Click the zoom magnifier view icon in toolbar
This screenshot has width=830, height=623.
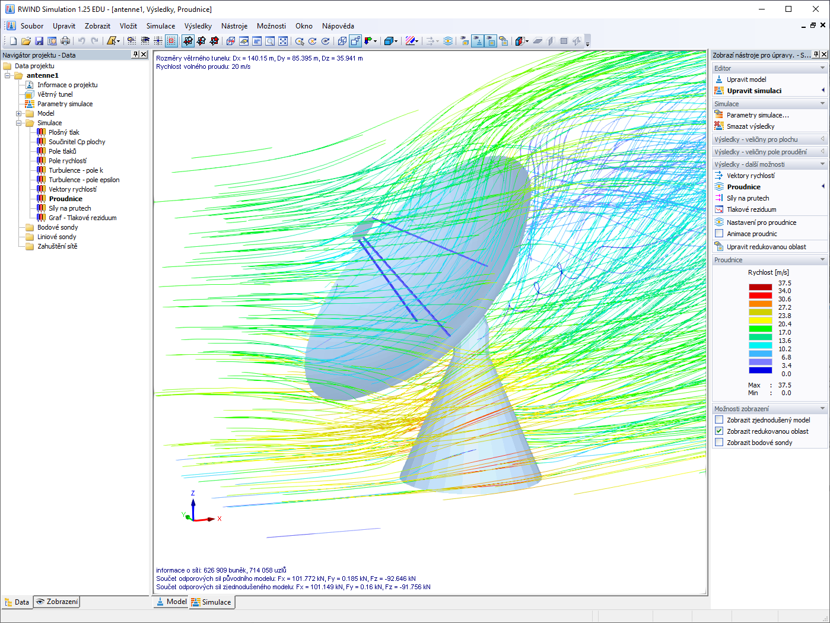[270, 41]
